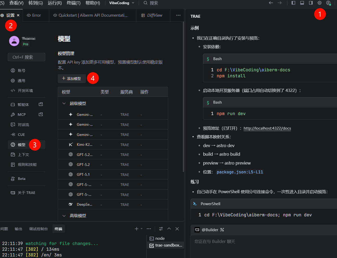Open terminal settings sliders icon
337x258 pixels.
coord(161,229)
